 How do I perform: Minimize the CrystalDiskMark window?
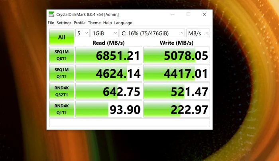pos(173,14)
